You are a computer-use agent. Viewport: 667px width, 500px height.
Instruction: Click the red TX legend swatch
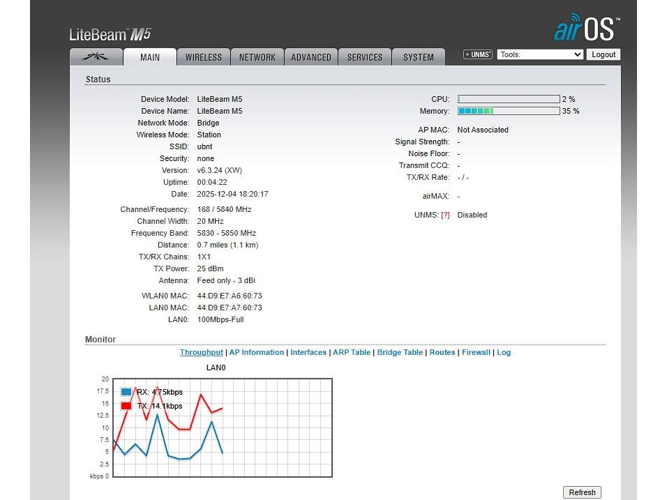coord(126,406)
